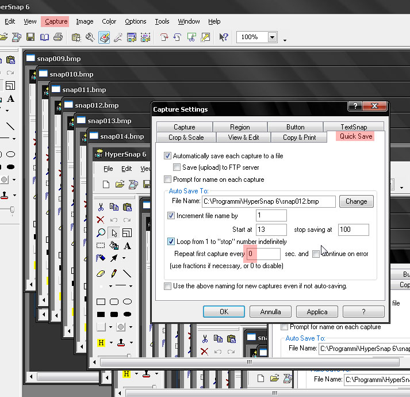This screenshot has width=410, height=397.
Task: Open highlighter H dropdown arrow in nested toolbox
Action: [x=111, y=342]
